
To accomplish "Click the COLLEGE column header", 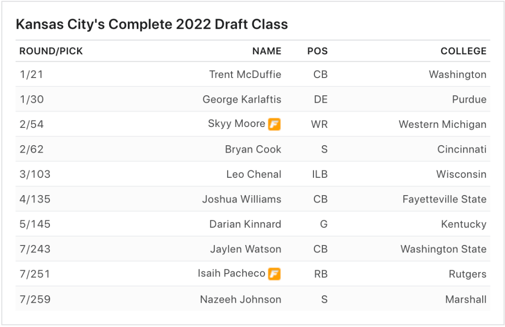I will (463, 51).
